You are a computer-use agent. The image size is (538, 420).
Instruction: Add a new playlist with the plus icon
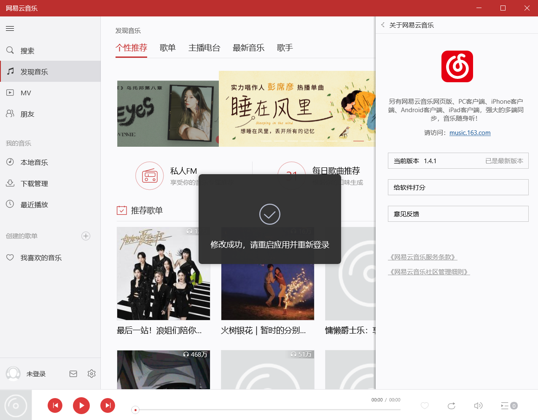[x=86, y=236]
